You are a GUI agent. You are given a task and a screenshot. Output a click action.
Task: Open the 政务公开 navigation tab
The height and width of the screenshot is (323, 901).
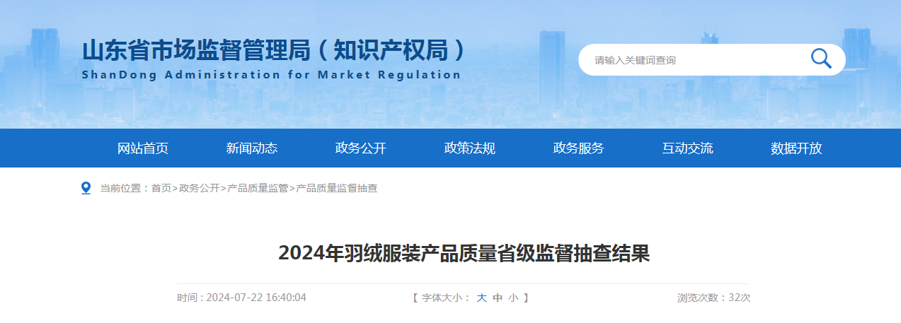361,148
